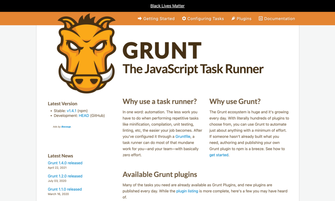Click the large GRUNT title heading
Viewport: 335px width, 201px height.
coord(162,51)
